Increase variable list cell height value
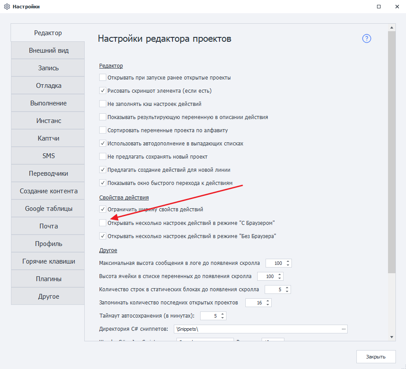Screen dimensions: 406x369 tap(280, 275)
